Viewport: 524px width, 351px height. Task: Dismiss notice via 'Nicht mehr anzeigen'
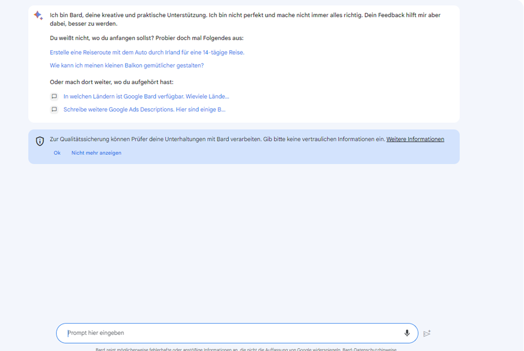[x=96, y=153]
